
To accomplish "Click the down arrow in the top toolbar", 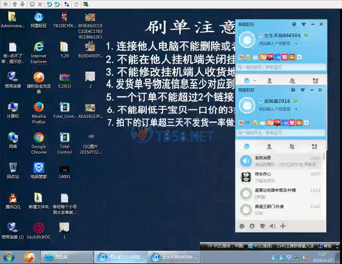I will coord(22,4).
